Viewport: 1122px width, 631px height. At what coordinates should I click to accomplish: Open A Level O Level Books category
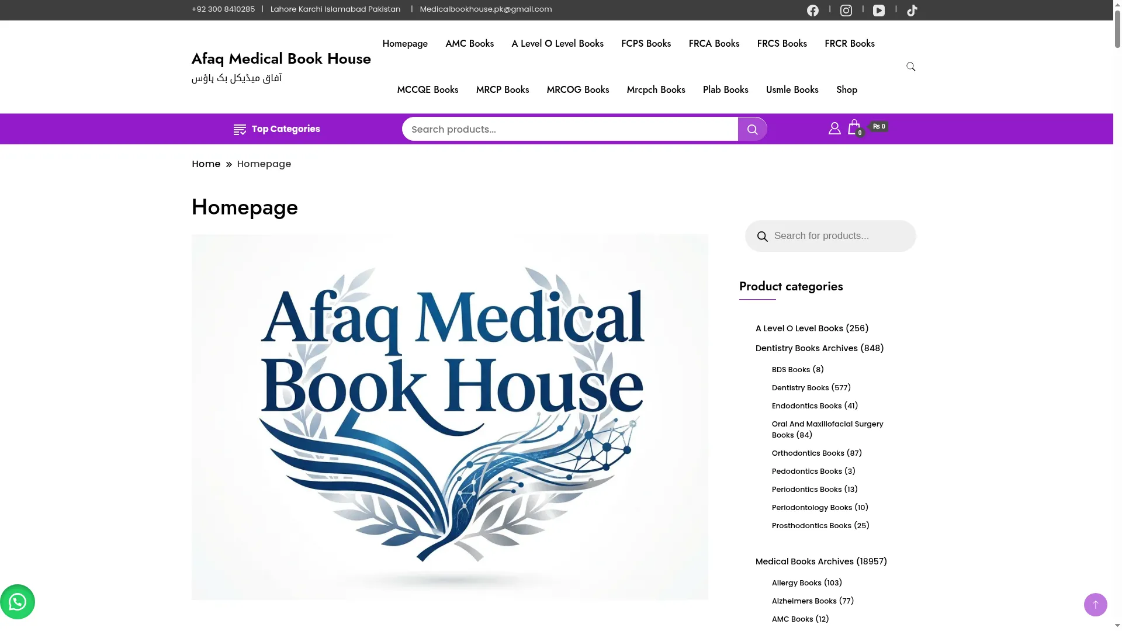pyautogui.click(x=799, y=328)
